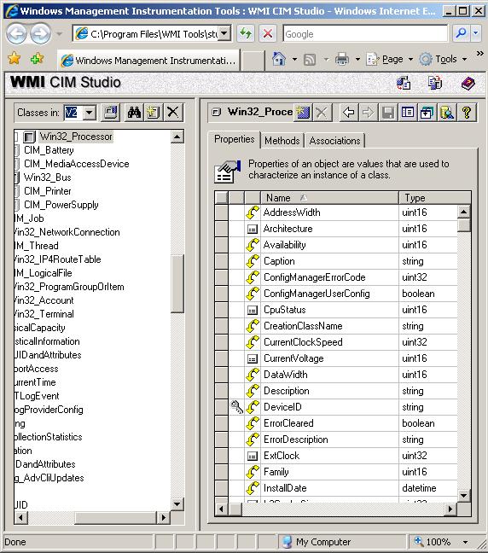
Task: Search for class using binoculars icon
Action: pyautogui.click(x=134, y=113)
